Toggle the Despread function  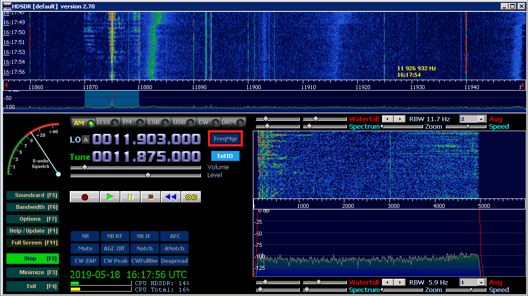coord(174,261)
